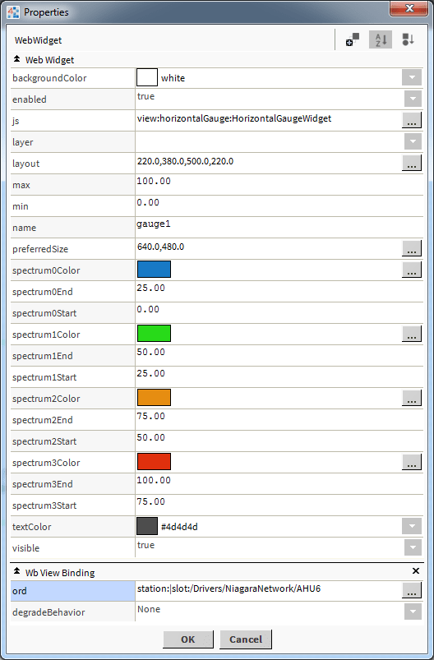Click the min value field 0.00
This screenshot has height=660, width=434.
click(x=279, y=205)
